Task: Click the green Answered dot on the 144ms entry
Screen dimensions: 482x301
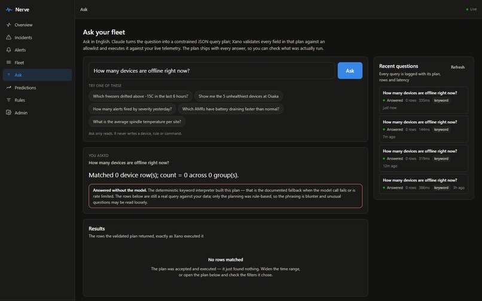Action: pos(384,130)
